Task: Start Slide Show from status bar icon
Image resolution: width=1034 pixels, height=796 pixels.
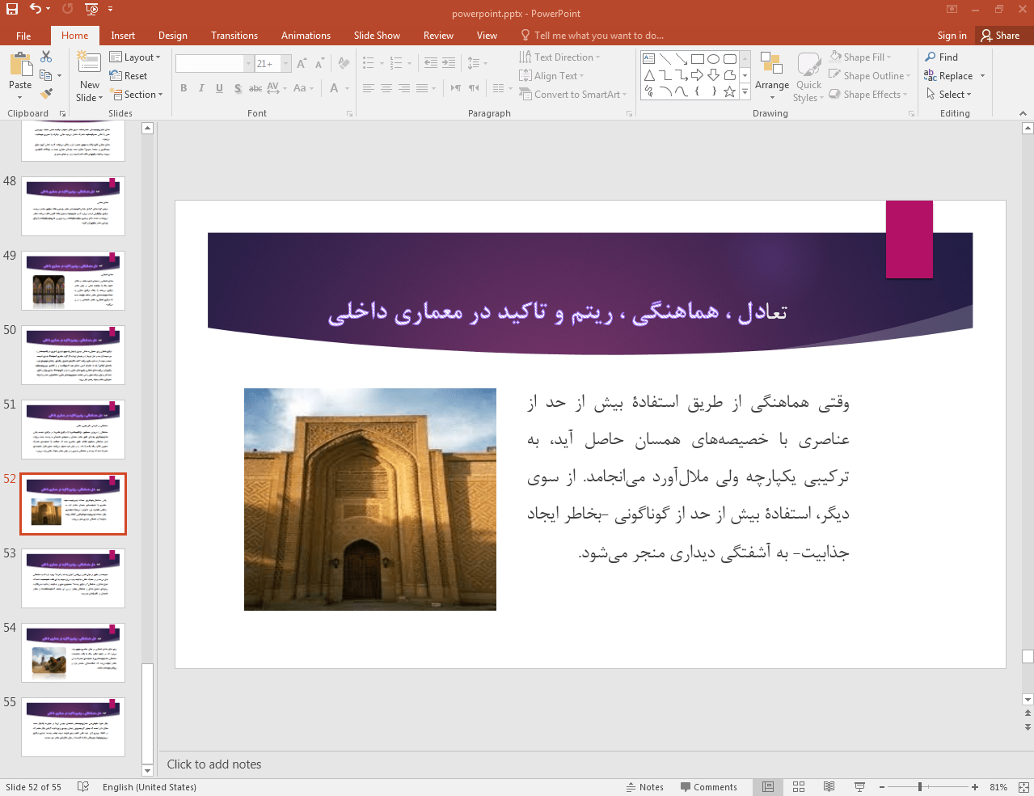Action: (859, 787)
